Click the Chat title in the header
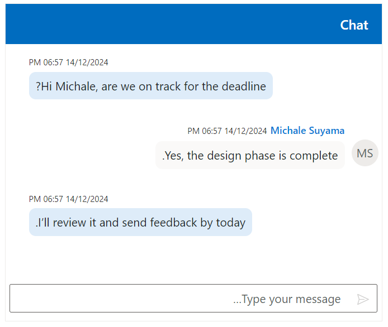The width and height of the screenshot is (388, 327). click(354, 25)
